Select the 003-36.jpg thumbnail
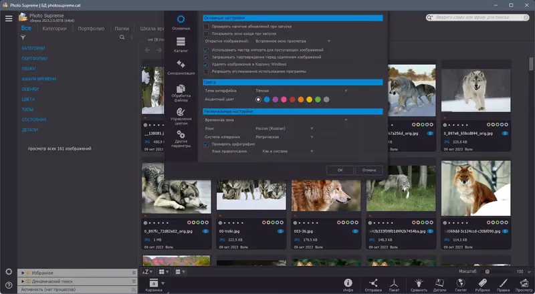Screen dimensions: 535x294 (x=326, y=196)
